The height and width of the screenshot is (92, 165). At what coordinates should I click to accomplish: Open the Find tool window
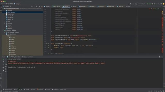click(15, 89)
